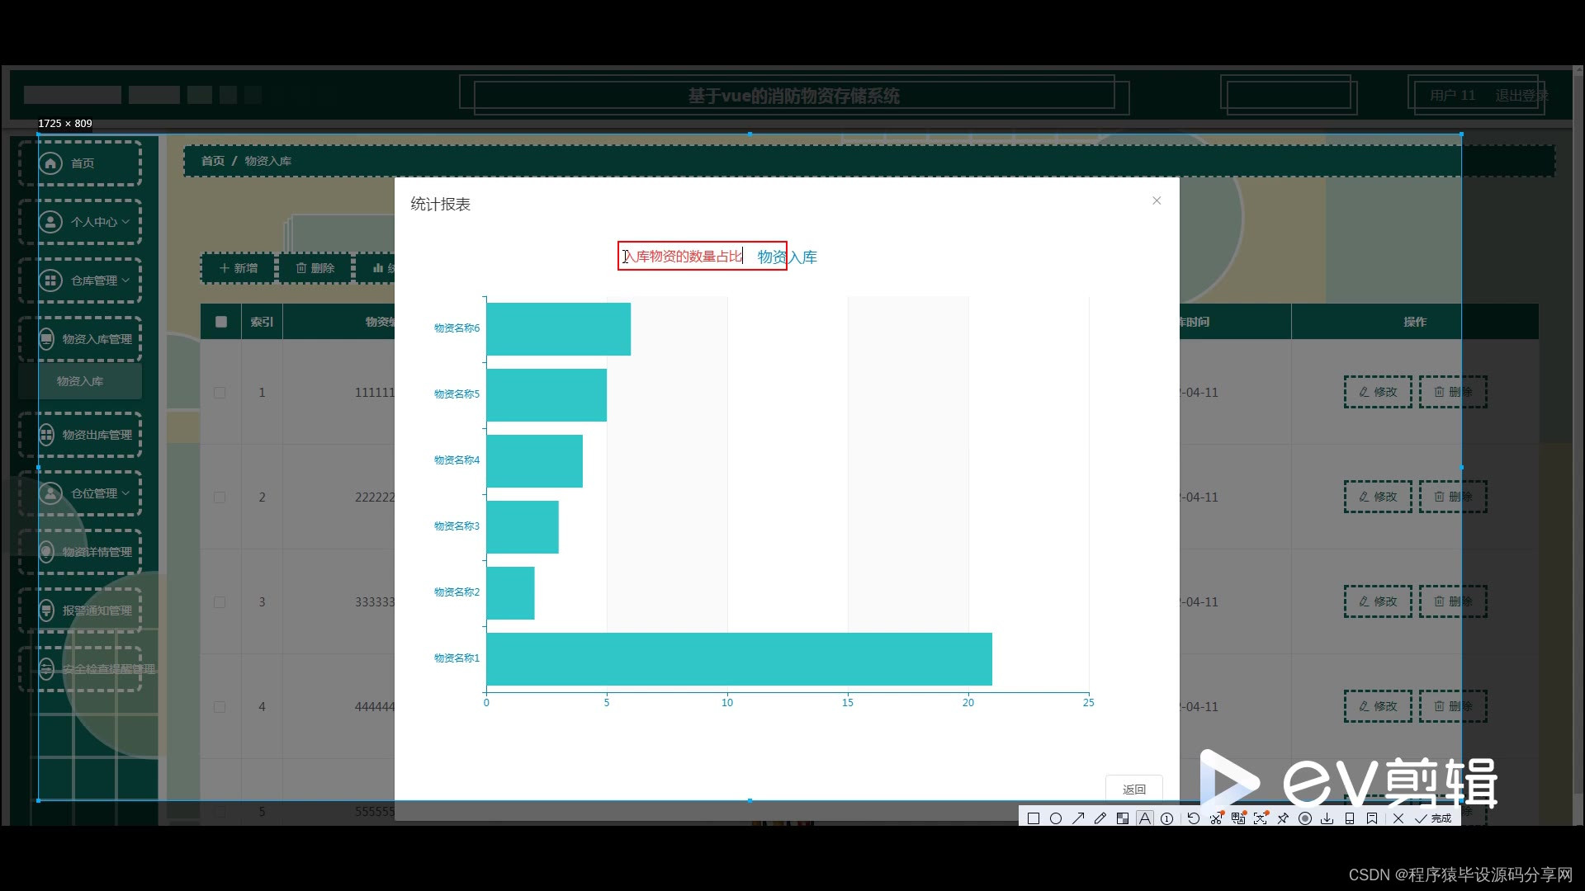Screen dimensions: 1585x891
Task: Check the row 1 checkbox
Action: coord(220,393)
